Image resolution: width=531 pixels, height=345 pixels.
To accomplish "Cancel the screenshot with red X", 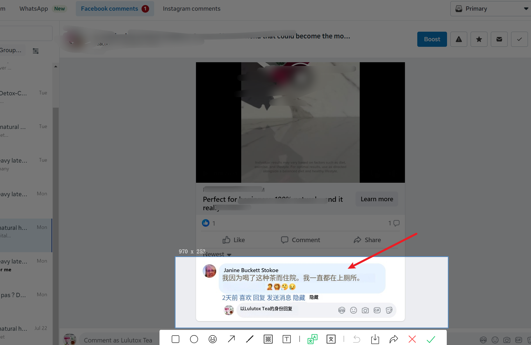I will tap(412, 339).
